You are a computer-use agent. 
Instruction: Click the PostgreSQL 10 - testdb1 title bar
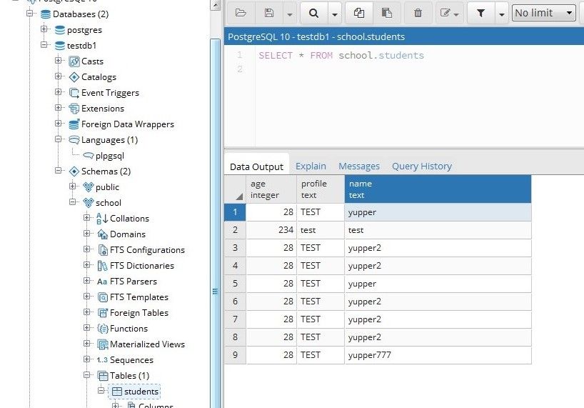[x=404, y=36]
